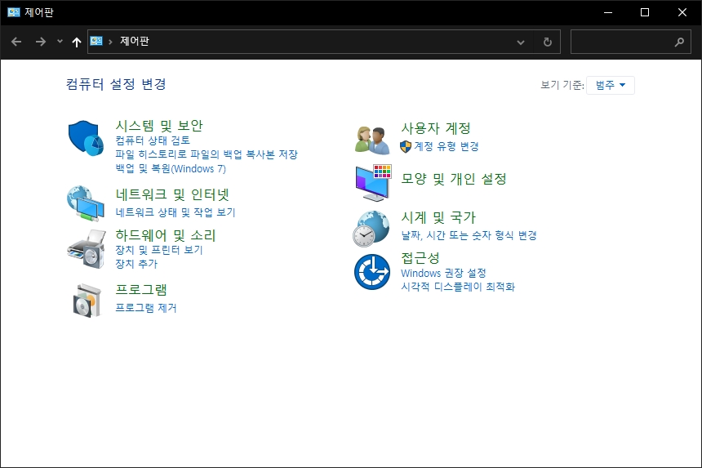Minimize the 제어판 window

point(608,12)
